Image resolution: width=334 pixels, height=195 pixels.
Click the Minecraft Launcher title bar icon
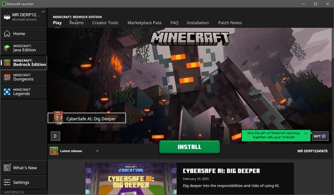[4, 4]
